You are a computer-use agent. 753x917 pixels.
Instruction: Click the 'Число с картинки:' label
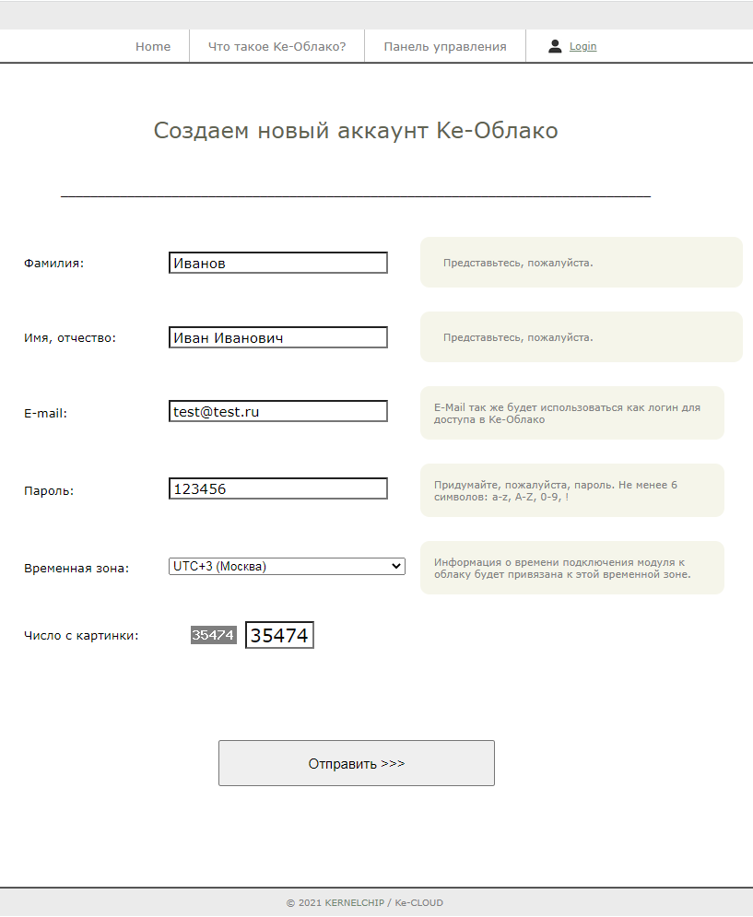(x=81, y=635)
